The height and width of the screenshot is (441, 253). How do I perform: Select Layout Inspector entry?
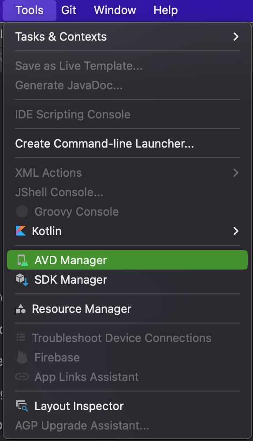click(x=127, y=406)
